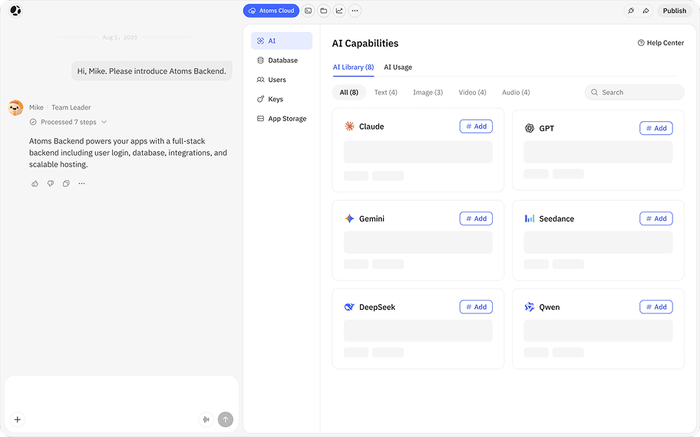This screenshot has width=700, height=437.
Task: Filter library by Image (3)
Action: 428,92
